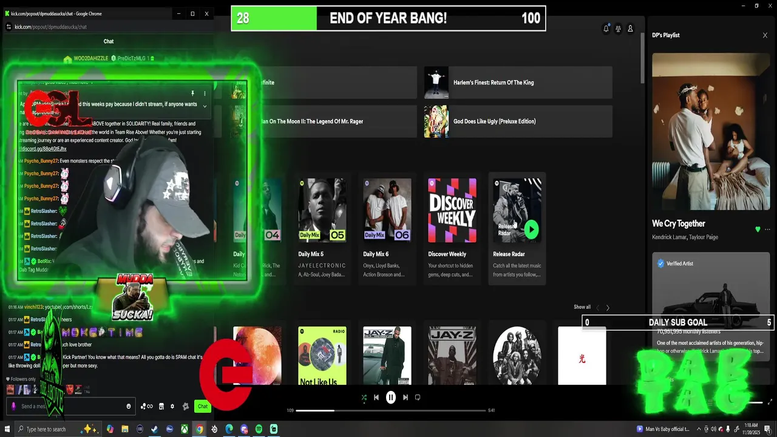777x437 pixels.
Task: Open Microsoft Edge from the taskbar
Action: tap(229, 429)
